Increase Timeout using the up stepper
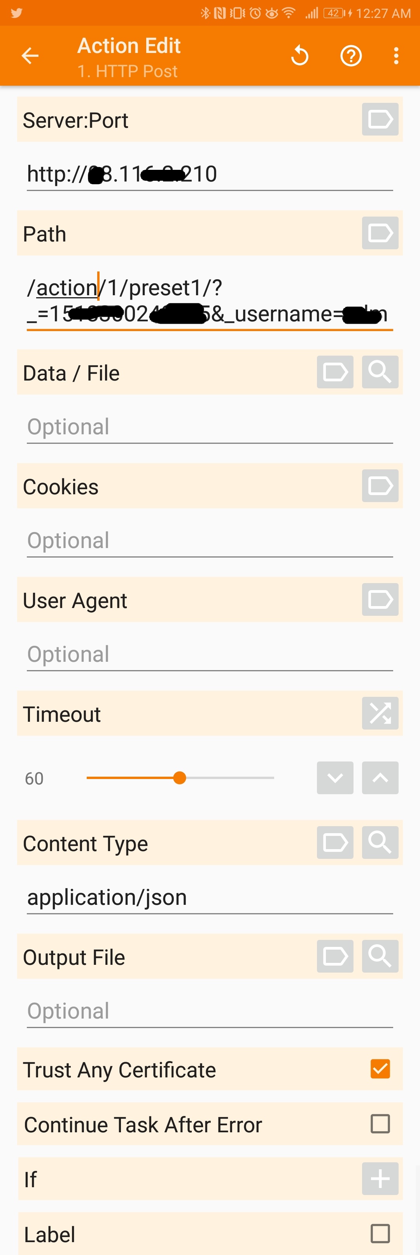The image size is (420, 1255). tap(380, 778)
